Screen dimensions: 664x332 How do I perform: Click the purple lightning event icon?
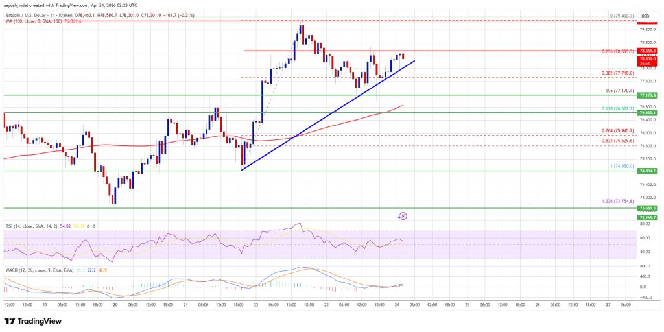[403, 216]
